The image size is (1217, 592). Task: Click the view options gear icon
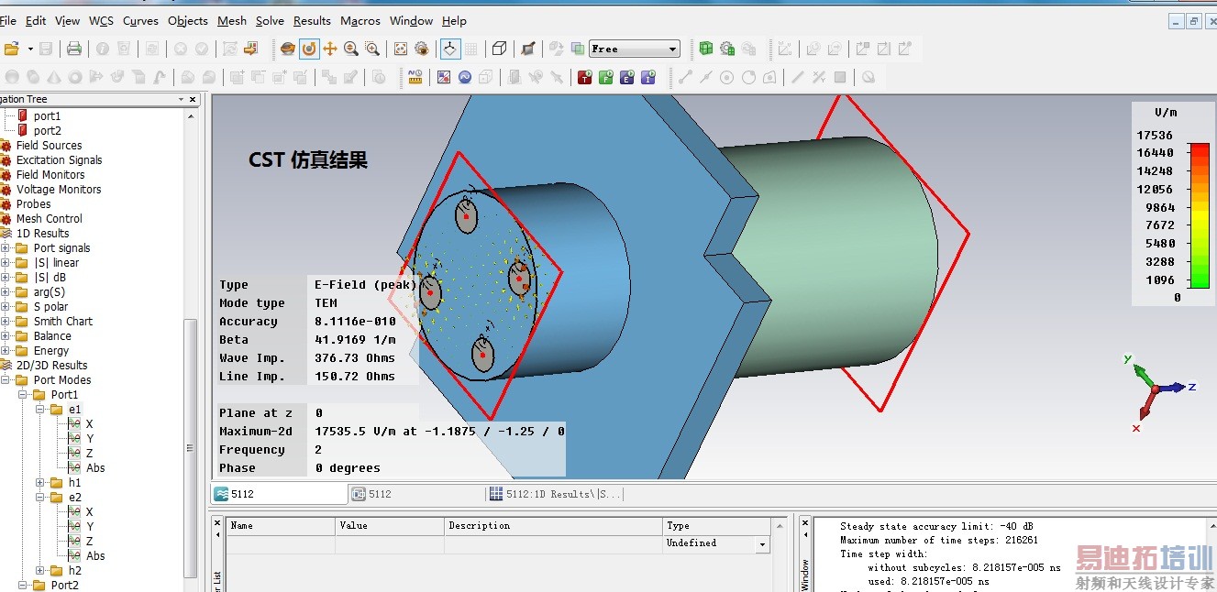(x=422, y=49)
